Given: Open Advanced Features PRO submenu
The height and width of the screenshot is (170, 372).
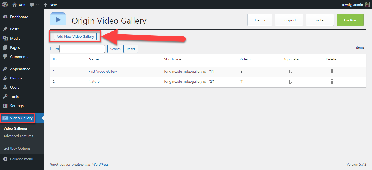Looking at the screenshot, I should click(18, 138).
